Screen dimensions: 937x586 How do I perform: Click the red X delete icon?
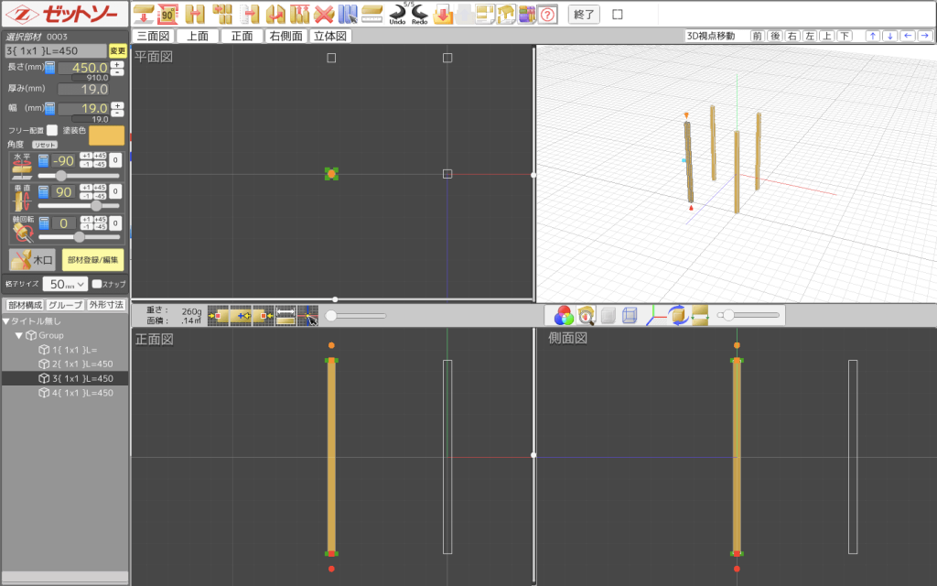pyautogui.click(x=323, y=14)
